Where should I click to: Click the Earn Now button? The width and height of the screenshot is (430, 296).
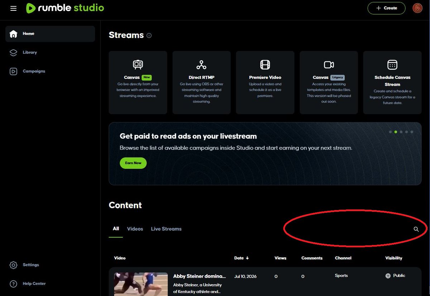[x=133, y=163]
